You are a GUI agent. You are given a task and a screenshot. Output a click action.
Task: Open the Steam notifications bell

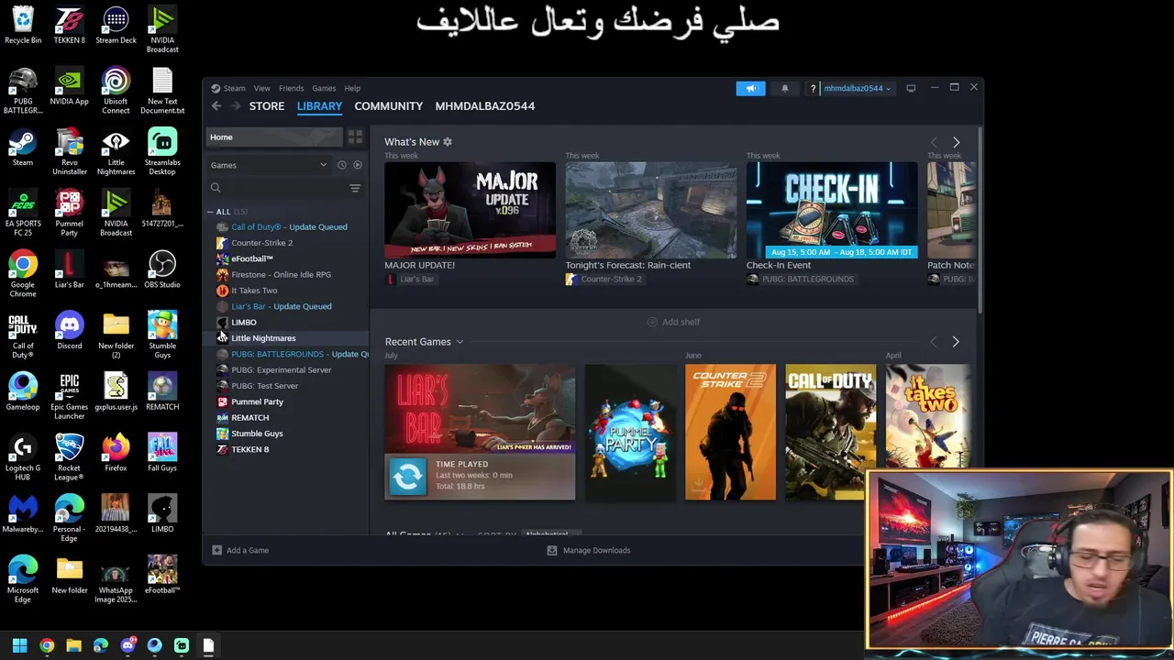click(x=784, y=88)
